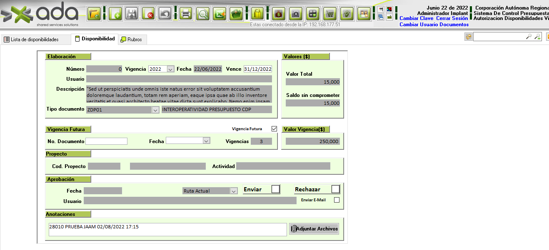Open the shopping cart toolbar icon
549x250 pixels.
pos(330,14)
